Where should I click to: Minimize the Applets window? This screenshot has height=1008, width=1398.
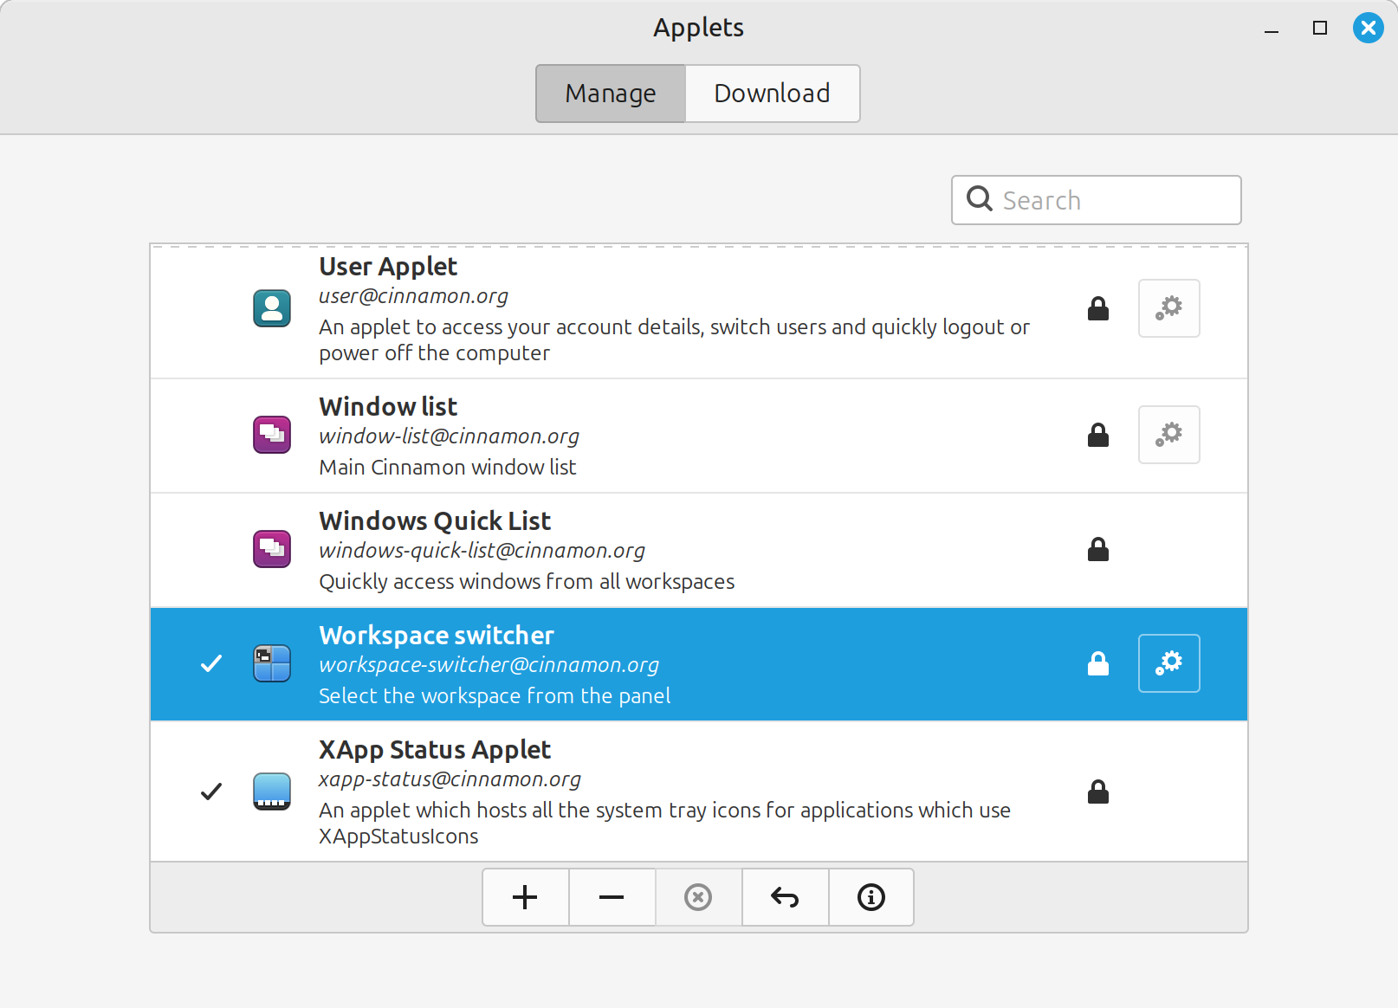(1272, 29)
